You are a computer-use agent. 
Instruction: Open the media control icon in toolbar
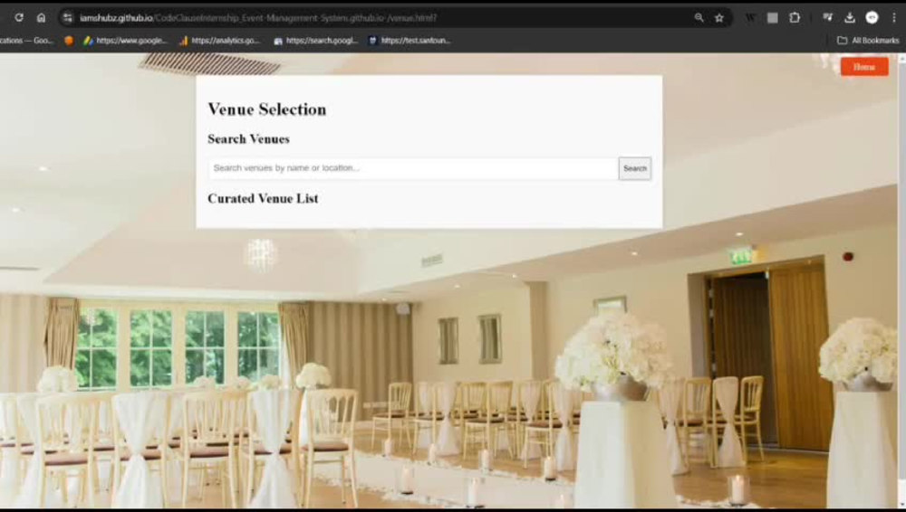827,18
